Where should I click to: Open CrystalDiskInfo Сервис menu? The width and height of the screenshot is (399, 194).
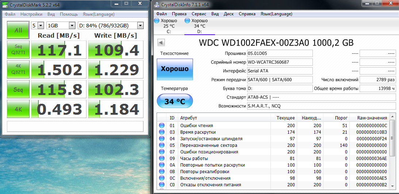tap(199, 14)
